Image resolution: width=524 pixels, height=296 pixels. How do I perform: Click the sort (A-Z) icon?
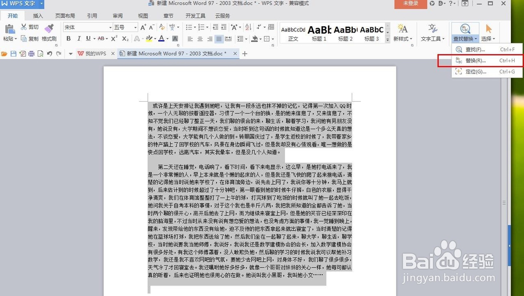[248, 27]
